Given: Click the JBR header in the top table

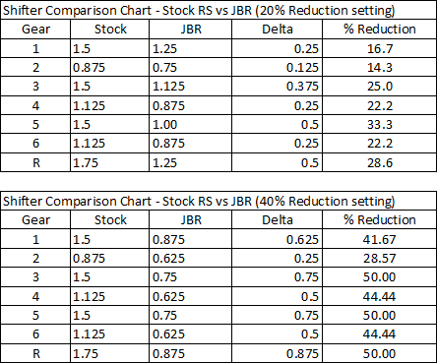Looking at the screenshot, I should point(190,30).
